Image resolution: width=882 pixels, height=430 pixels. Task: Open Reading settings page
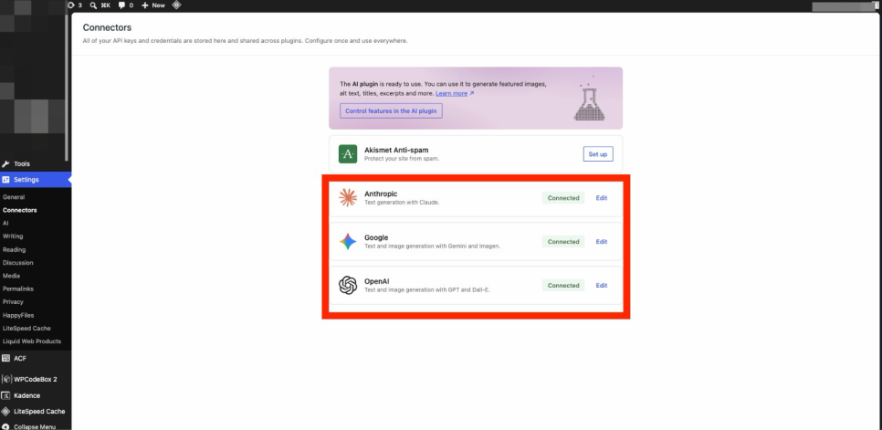coord(14,249)
